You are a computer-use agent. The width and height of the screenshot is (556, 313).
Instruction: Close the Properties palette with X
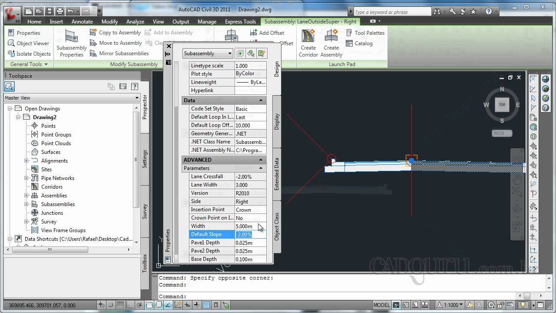pos(169,46)
